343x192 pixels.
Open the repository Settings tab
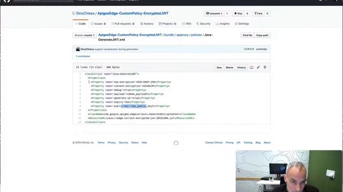tap(242, 23)
